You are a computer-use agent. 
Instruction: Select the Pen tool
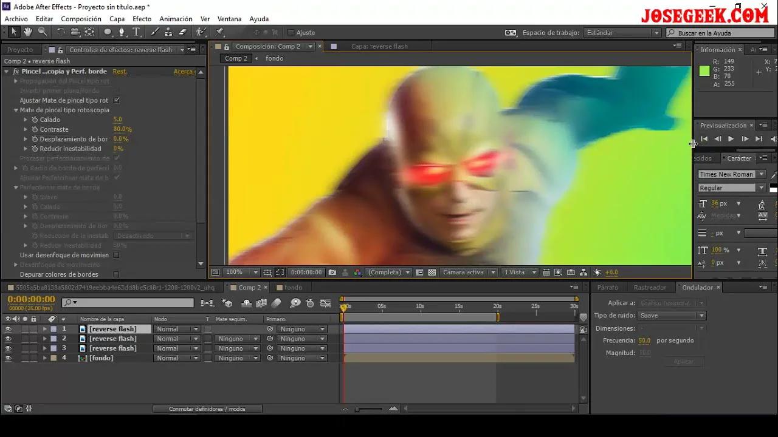[x=122, y=33]
